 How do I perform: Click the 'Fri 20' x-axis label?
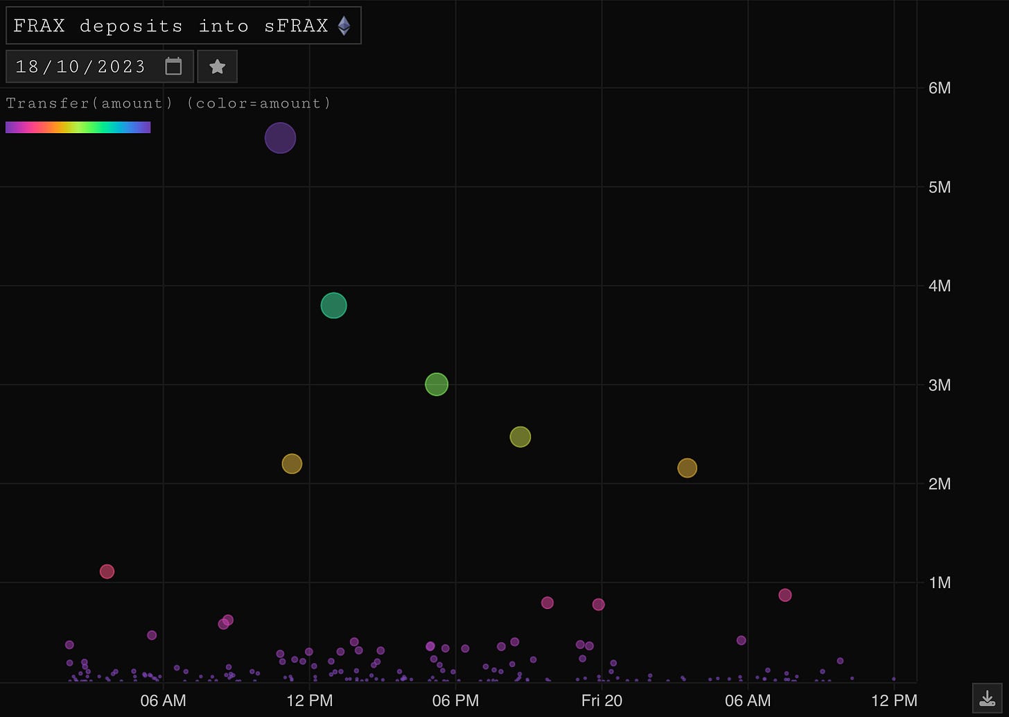(602, 700)
